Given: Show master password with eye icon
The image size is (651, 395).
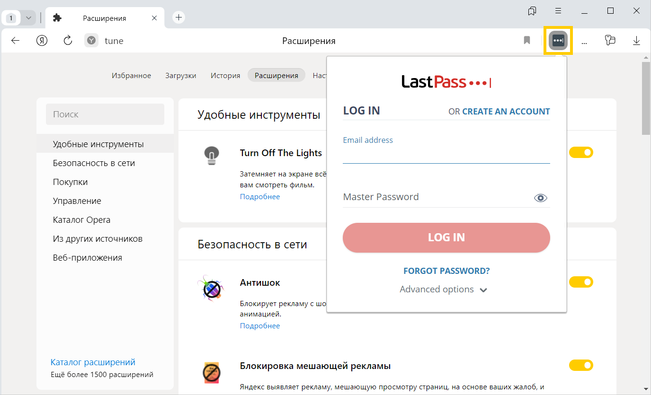Looking at the screenshot, I should [540, 198].
